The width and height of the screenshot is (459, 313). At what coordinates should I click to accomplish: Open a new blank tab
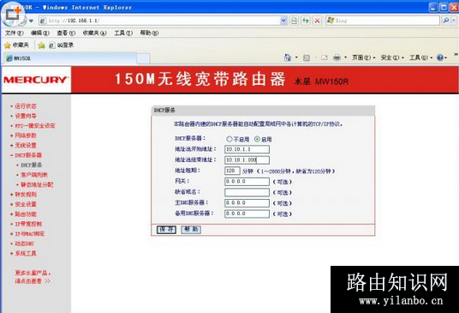point(143,58)
